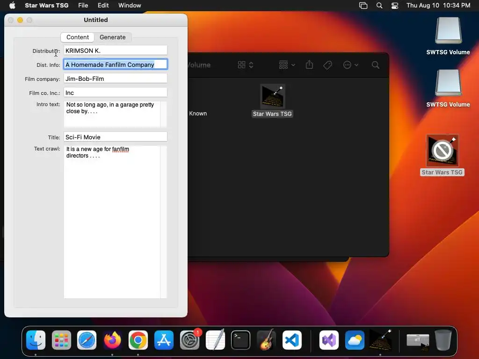Open the Window menu
This screenshot has height=359, width=479.
tap(130, 5)
